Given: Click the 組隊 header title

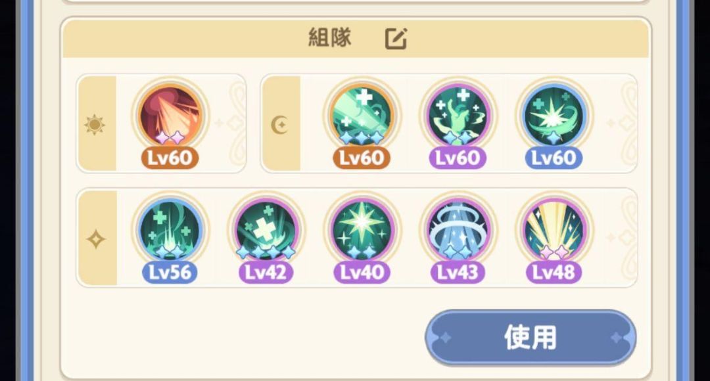Looking at the screenshot, I should click(x=329, y=37).
